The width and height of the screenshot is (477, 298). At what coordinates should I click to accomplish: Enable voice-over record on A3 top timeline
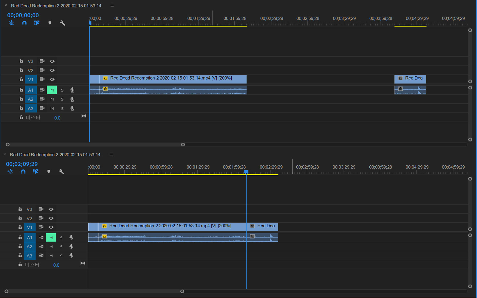(72, 108)
